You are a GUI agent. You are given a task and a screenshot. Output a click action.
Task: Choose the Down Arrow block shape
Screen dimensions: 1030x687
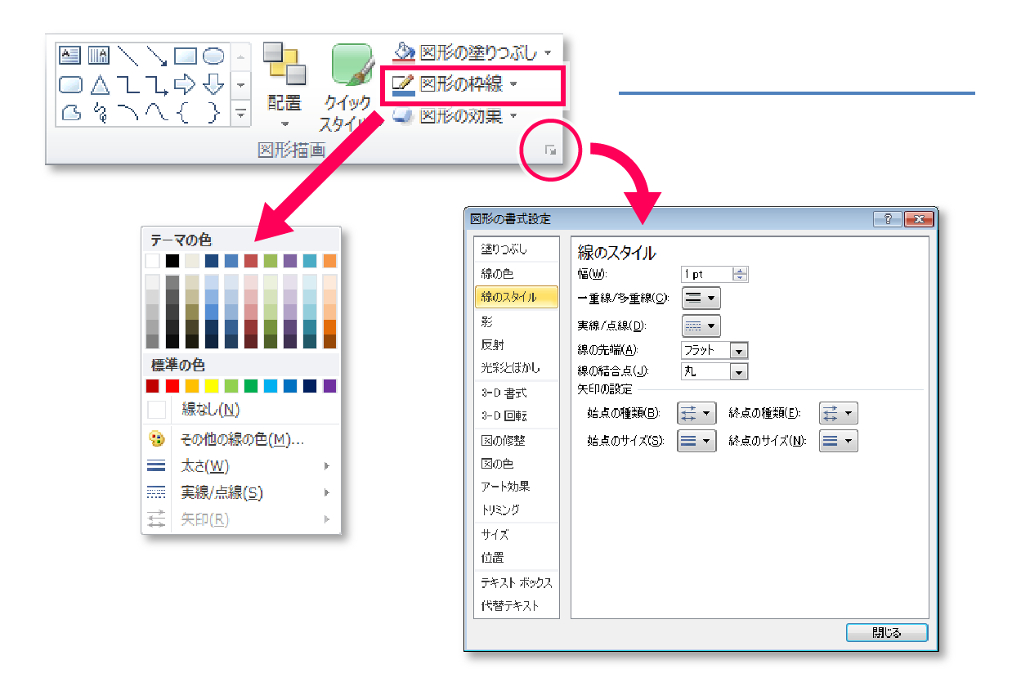pos(213,84)
